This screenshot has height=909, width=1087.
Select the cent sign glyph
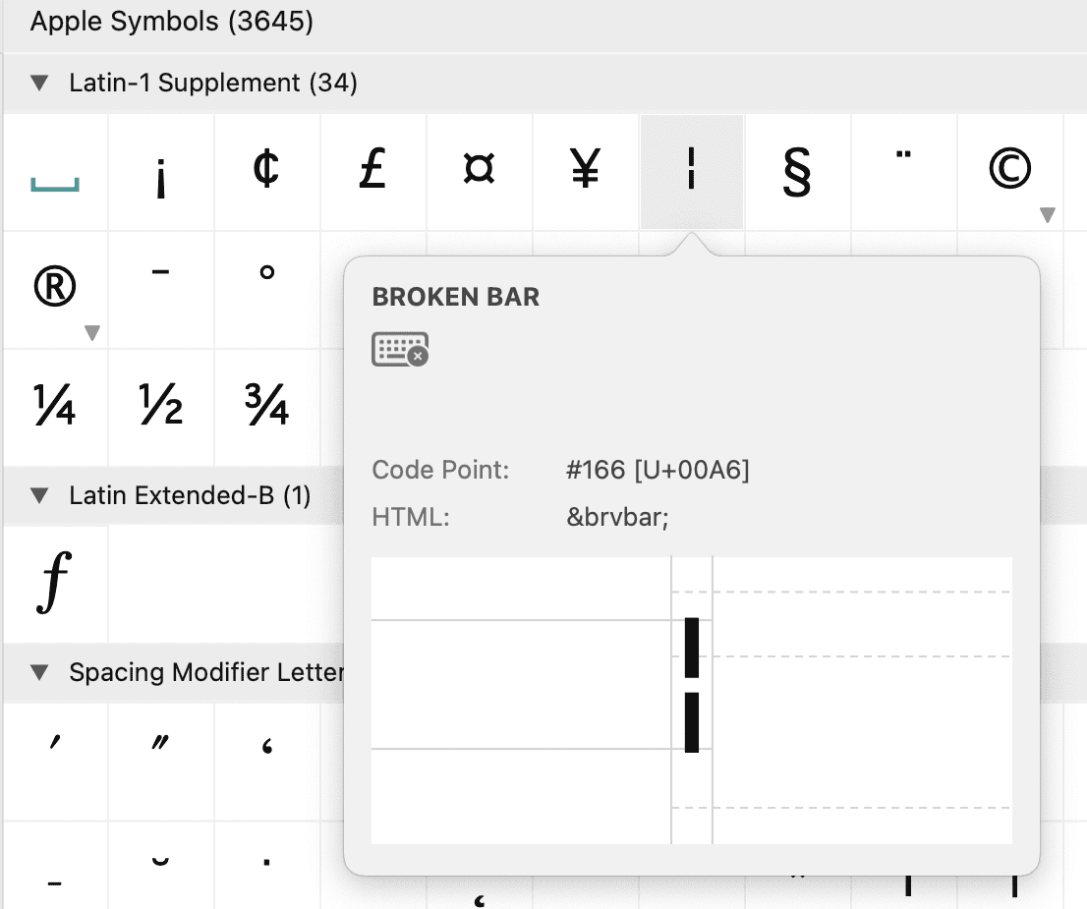(x=266, y=171)
